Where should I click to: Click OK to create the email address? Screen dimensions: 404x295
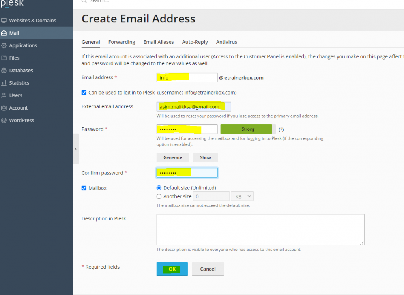pos(172,269)
